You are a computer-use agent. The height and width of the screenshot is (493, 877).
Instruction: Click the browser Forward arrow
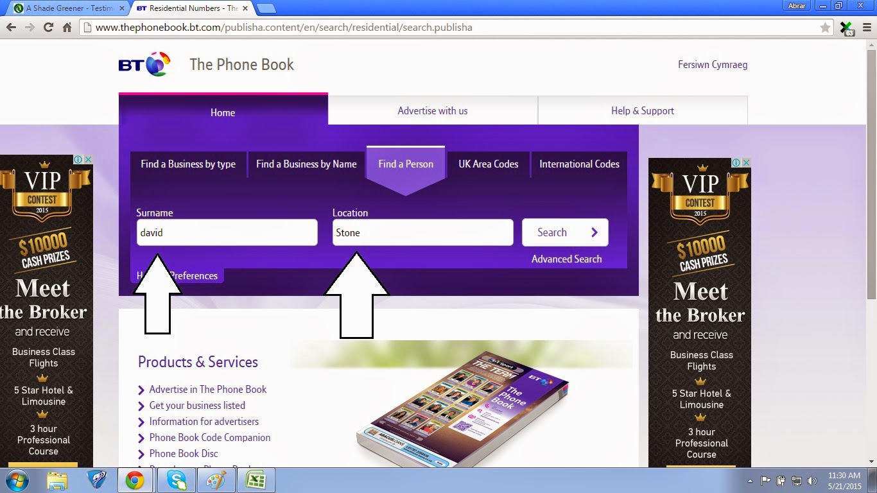click(x=30, y=28)
